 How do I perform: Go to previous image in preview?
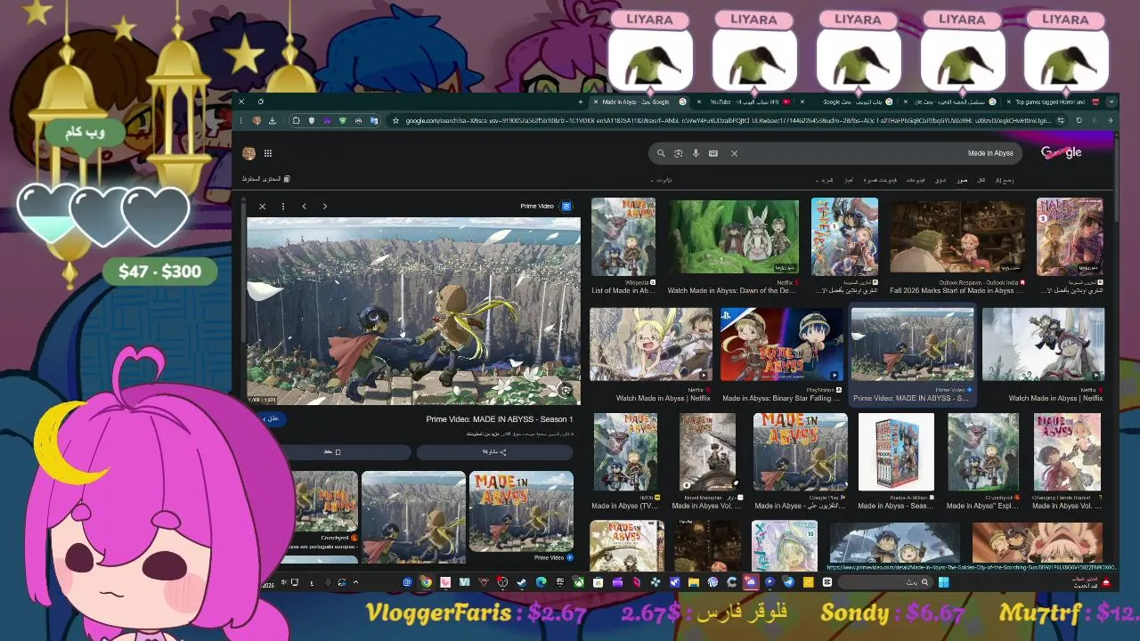pyautogui.click(x=304, y=207)
